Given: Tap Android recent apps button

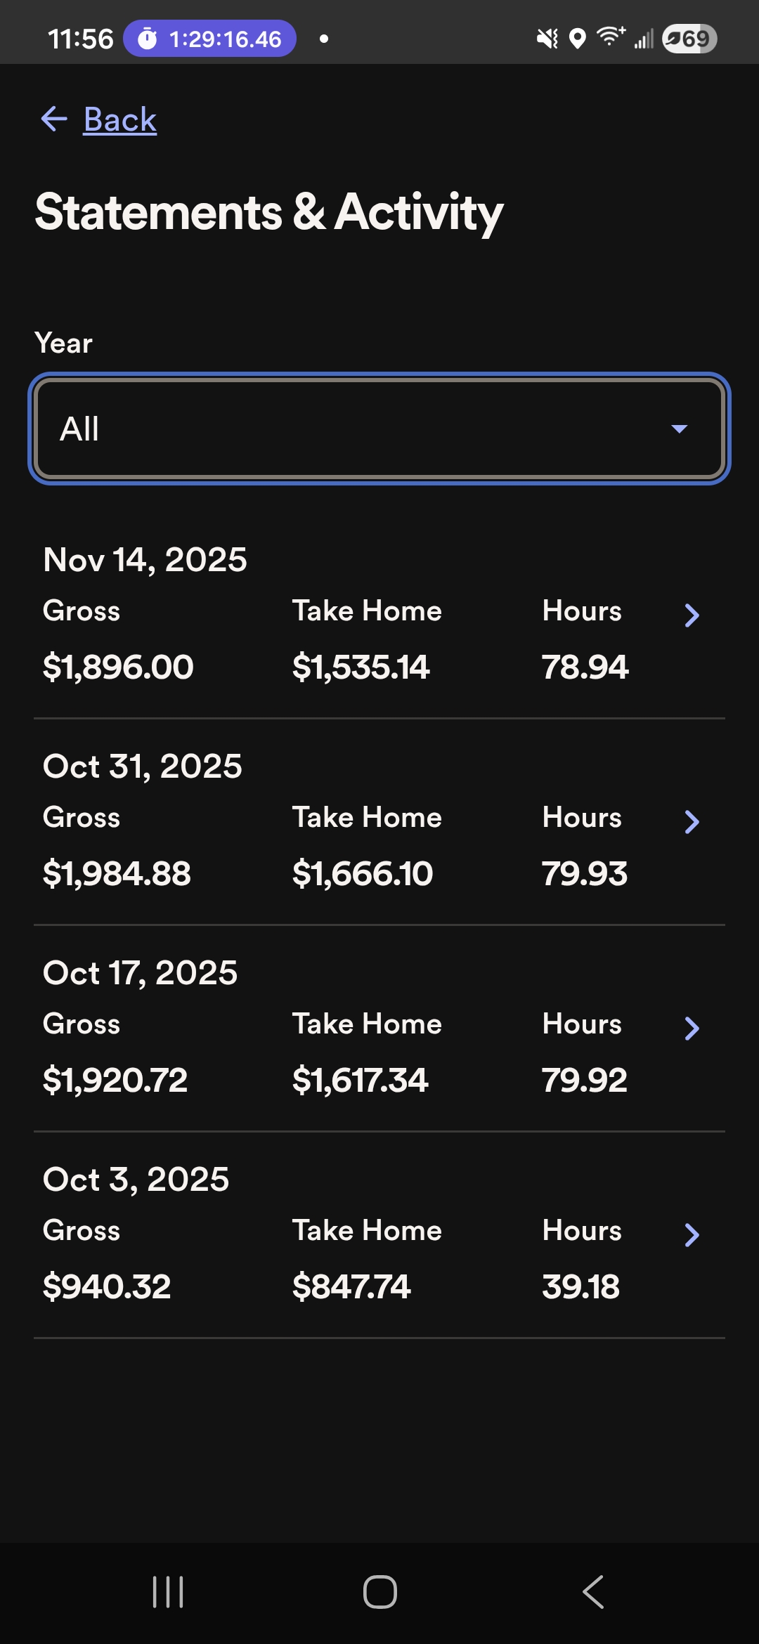Looking at the screenshot, I should (168, 1592).
